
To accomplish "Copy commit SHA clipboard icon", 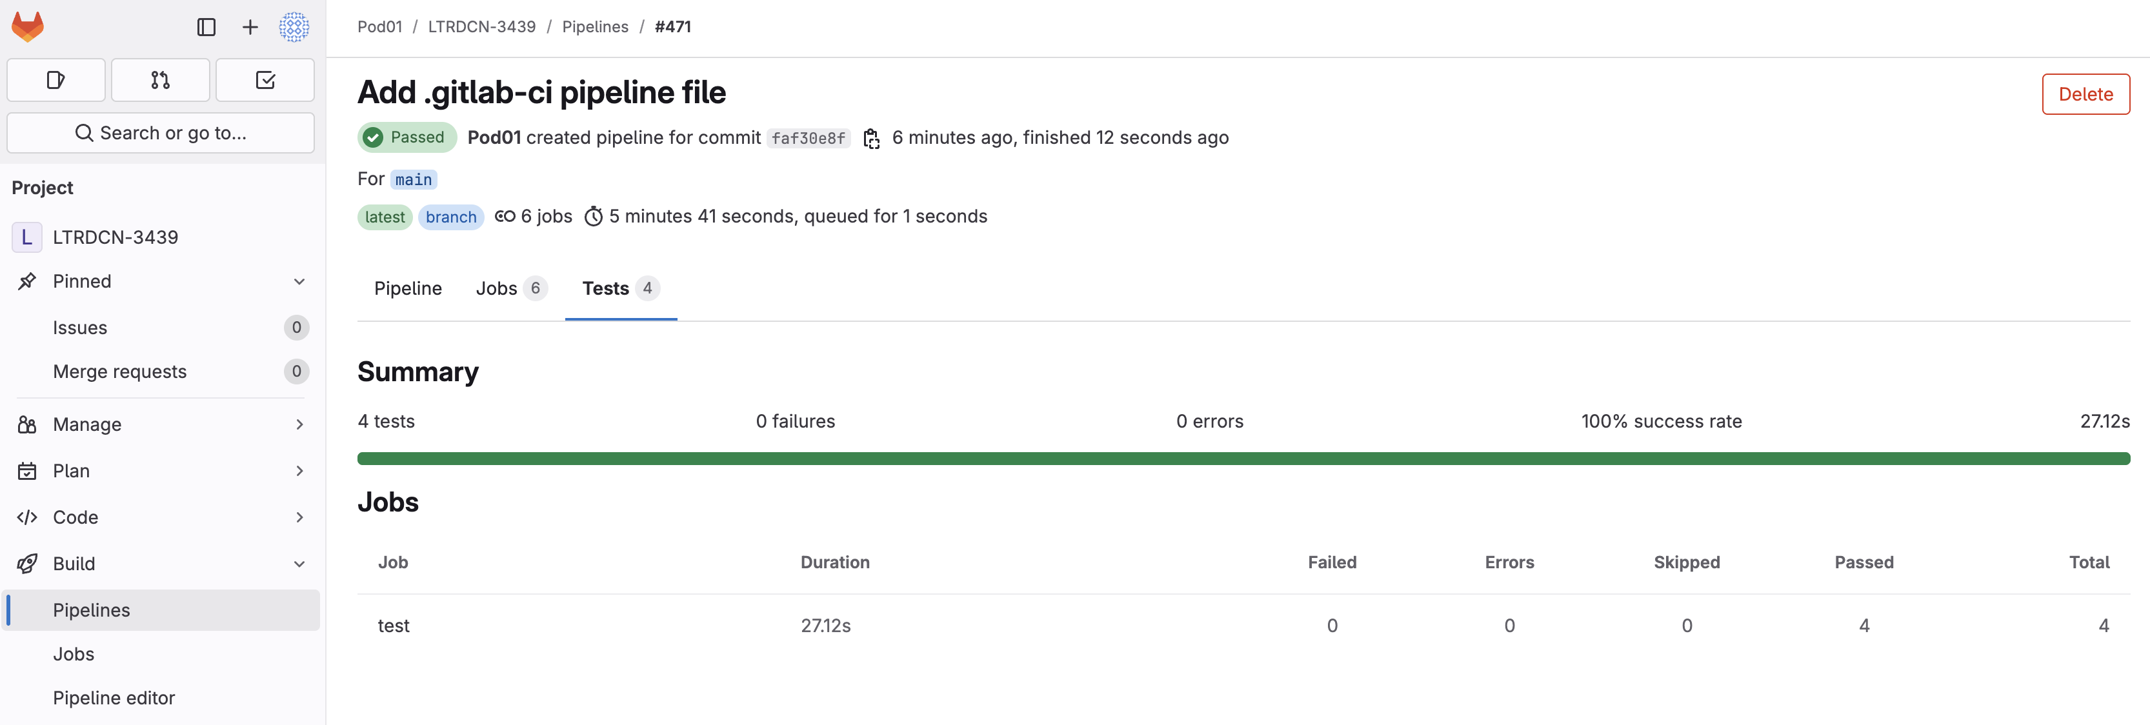I will pyautogui.click(x=871, y=139).
